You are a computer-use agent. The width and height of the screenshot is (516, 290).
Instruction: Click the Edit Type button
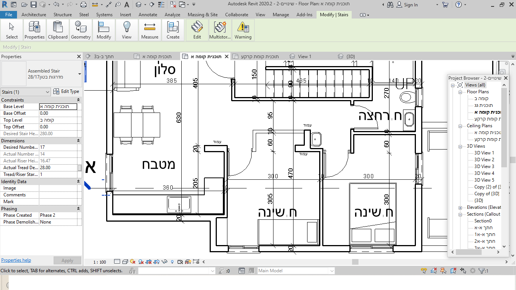point(66,91)
